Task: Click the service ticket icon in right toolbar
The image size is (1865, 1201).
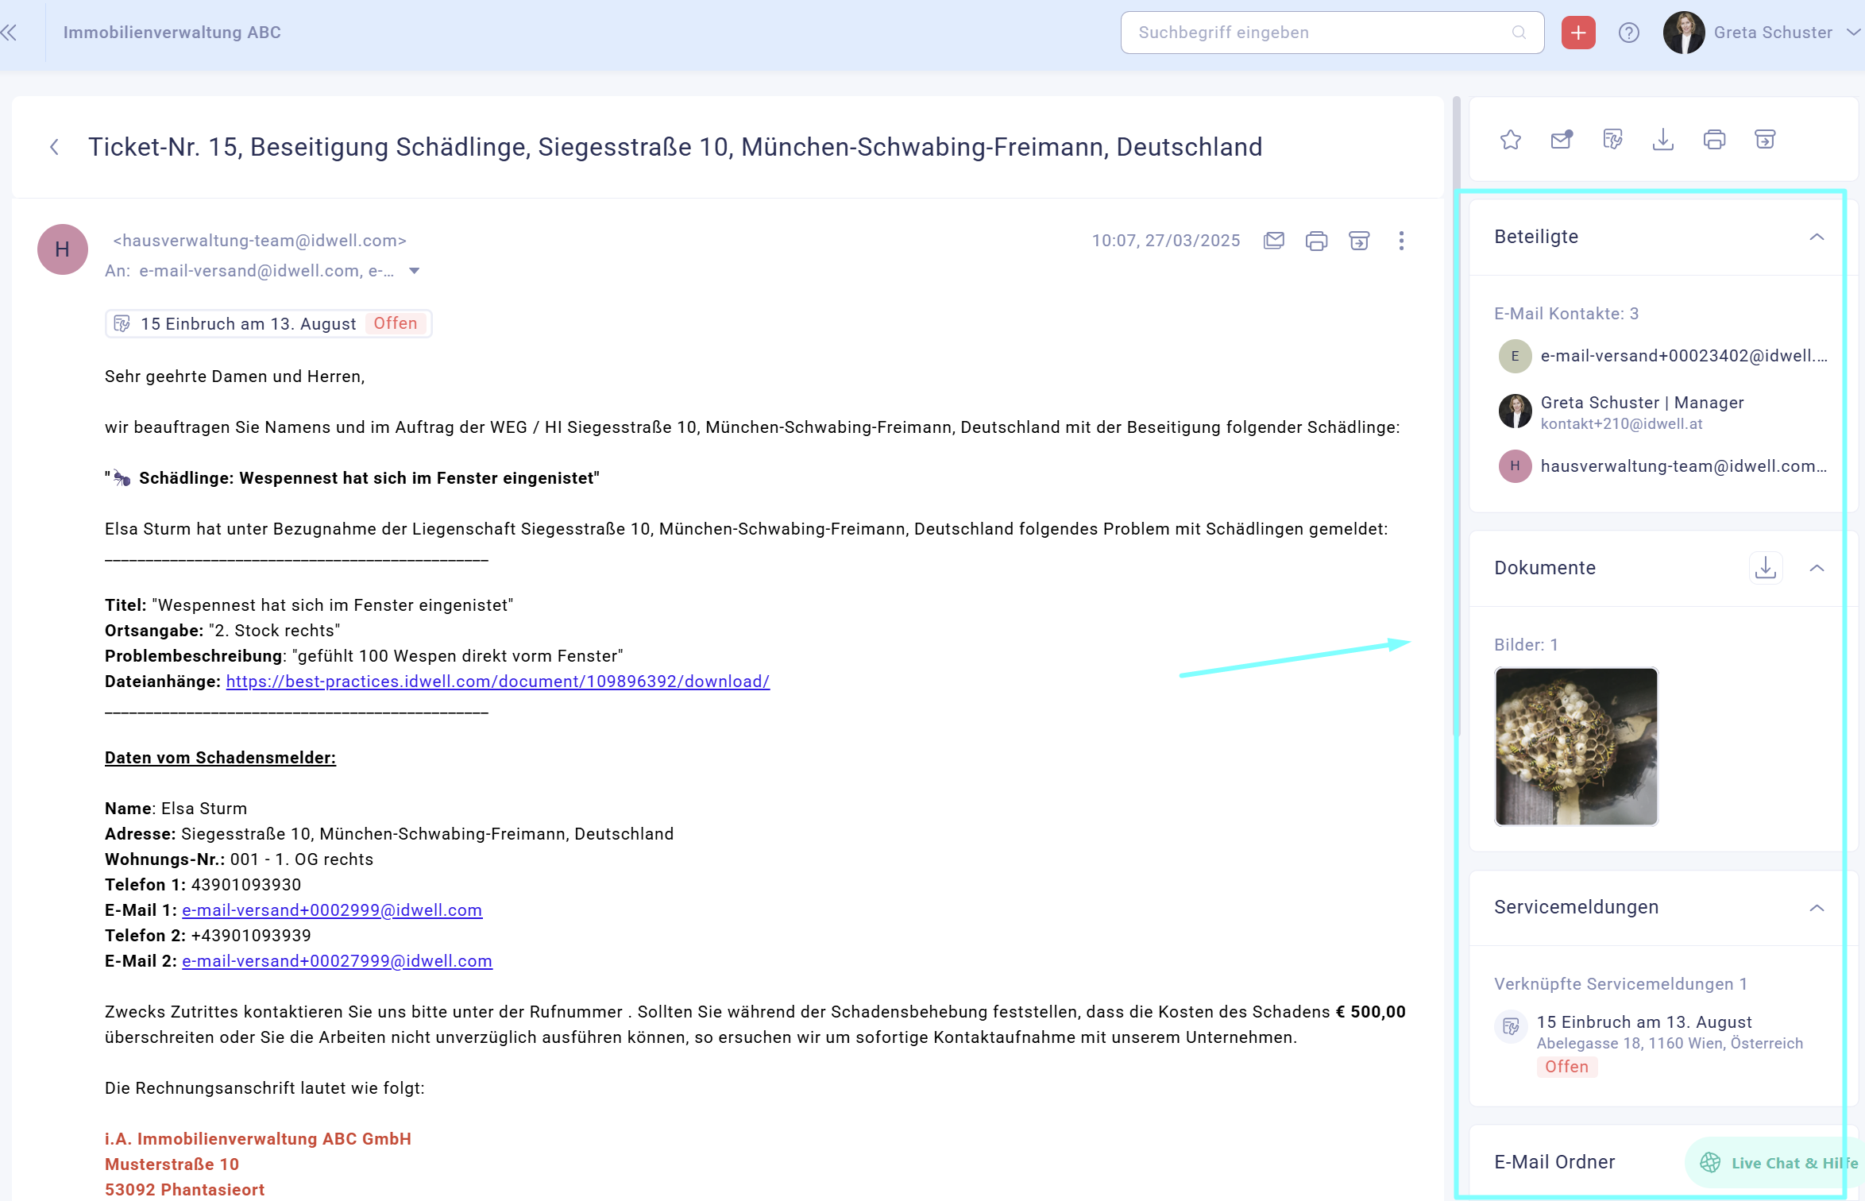Action: [1612, 140]
